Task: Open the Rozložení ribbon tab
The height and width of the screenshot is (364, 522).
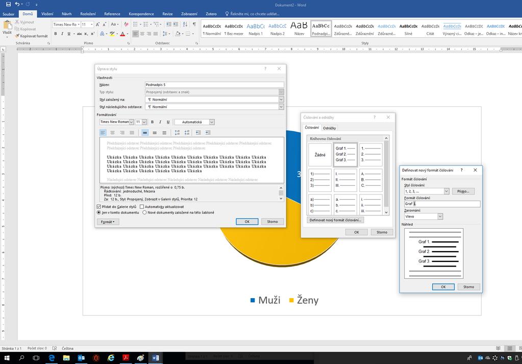Action: [88, 14]
